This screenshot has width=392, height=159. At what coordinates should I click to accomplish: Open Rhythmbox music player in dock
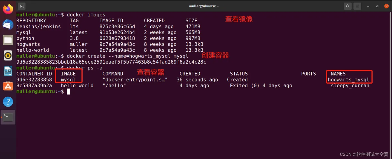pos(8,56)
